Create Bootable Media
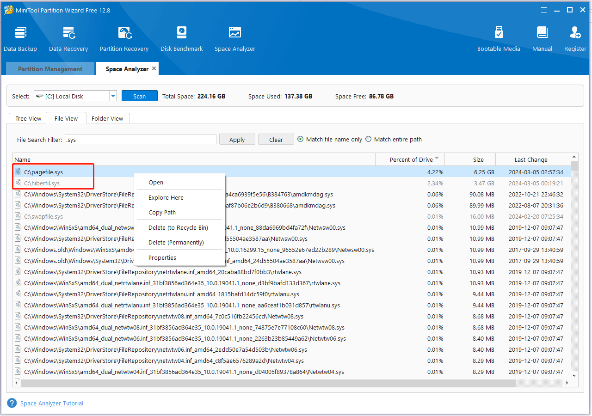 click(499, 39)
